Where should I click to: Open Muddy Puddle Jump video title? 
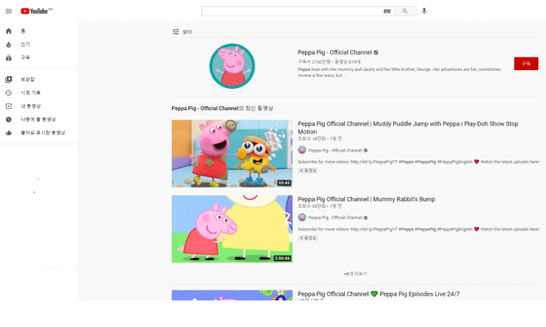[x=407, y=127]
